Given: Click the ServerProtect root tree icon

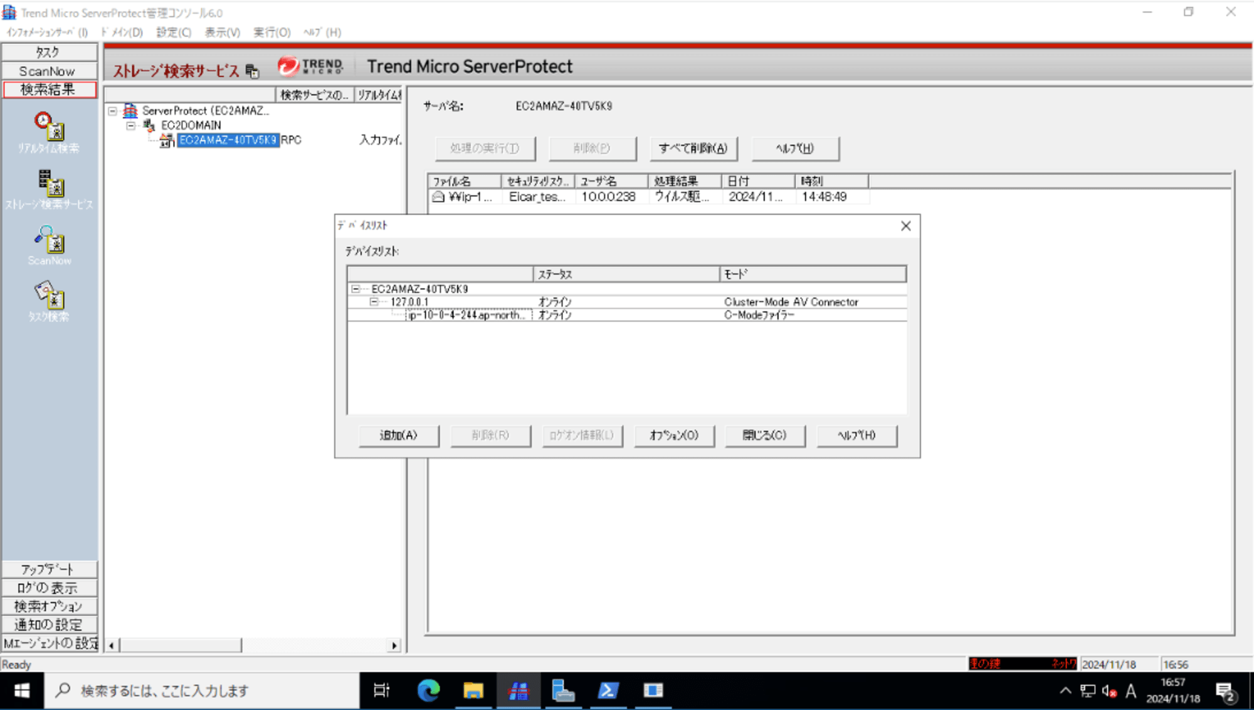Looking at the screenshot, I should [x=130, y=110].
